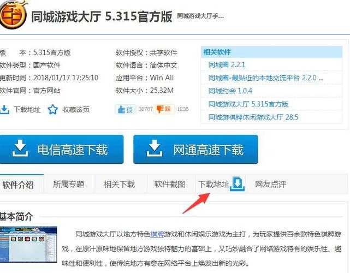Image resolution: width=350 pixels, height=273 pixels.
Task: Open related 同城游戏大厅 5.315官方版 link
Action: [x=248, y=104]
